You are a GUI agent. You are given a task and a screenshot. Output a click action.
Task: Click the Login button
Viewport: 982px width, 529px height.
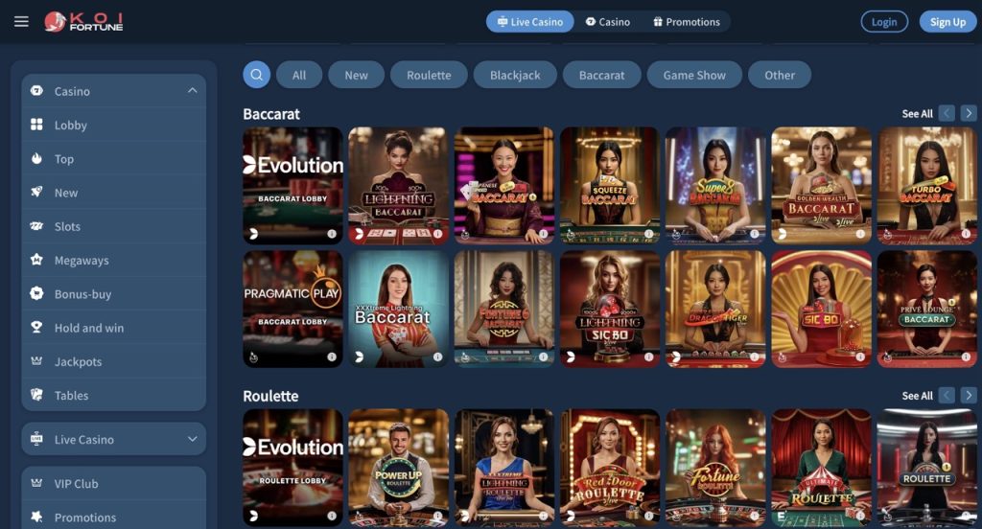[x=884, y=22]
